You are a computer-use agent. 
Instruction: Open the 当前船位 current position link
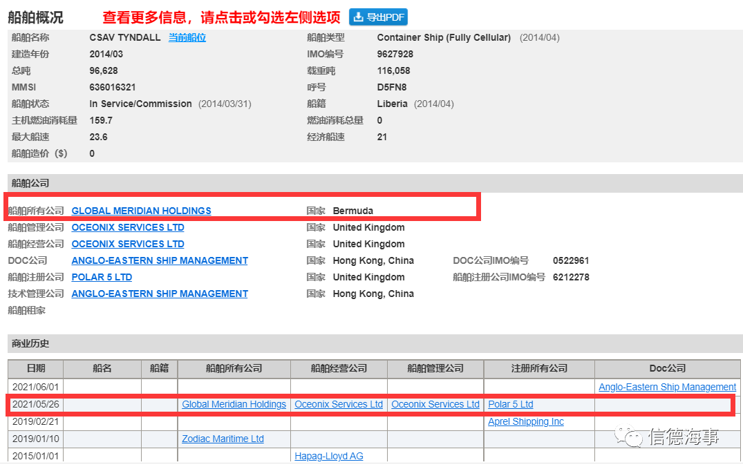point(187,37)
